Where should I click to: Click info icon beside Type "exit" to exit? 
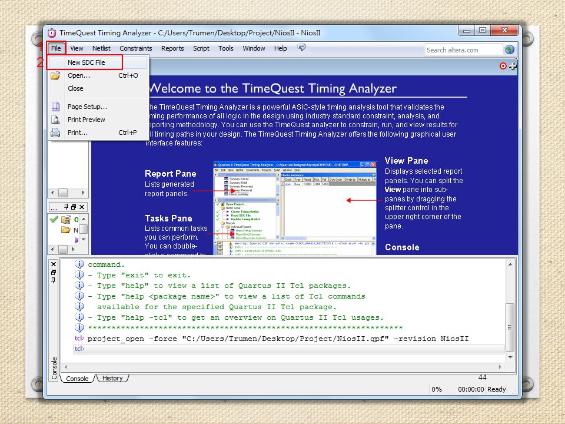pos(79,275)
